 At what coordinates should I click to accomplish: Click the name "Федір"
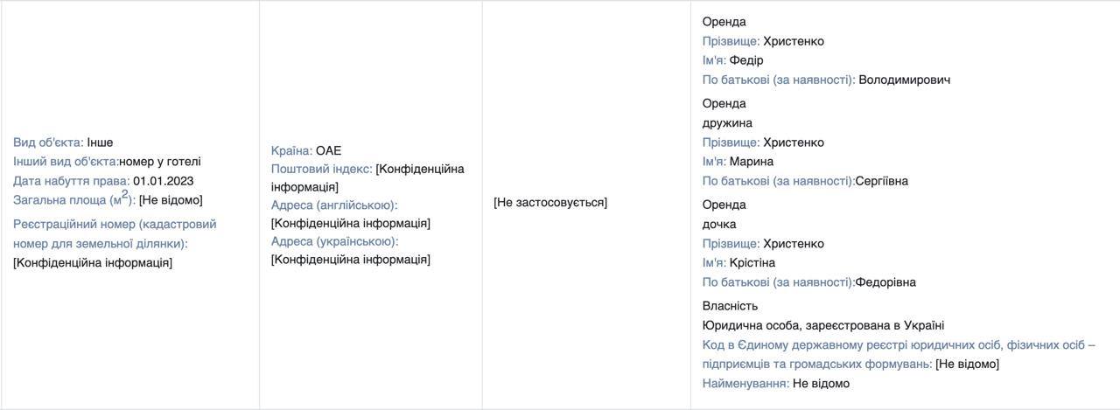746,60
